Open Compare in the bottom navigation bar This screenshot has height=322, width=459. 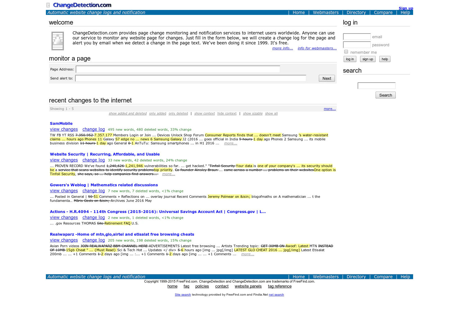click(x=383, y=277)
